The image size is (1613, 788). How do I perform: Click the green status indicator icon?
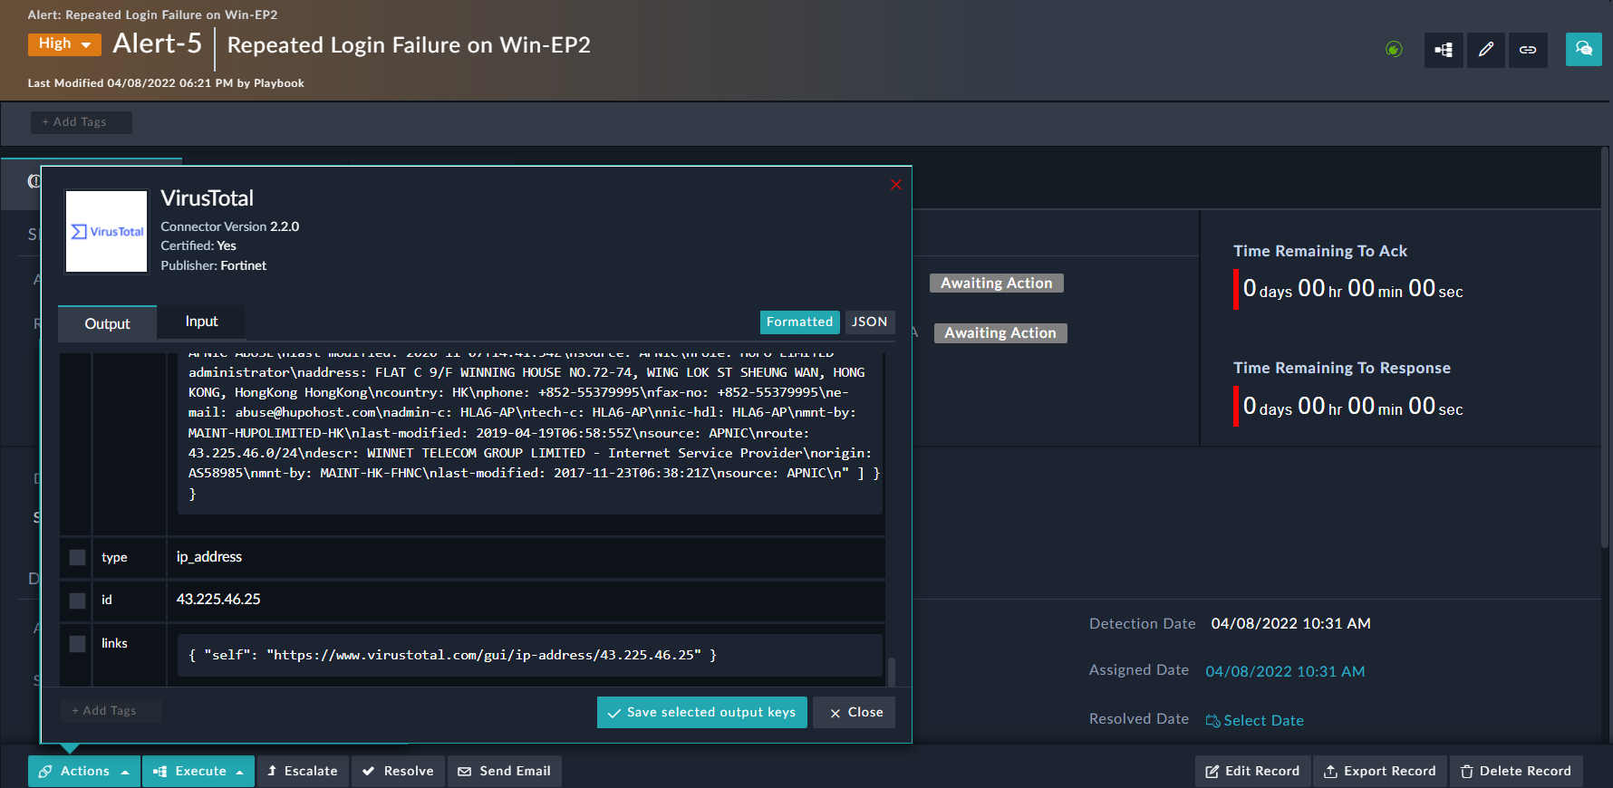(1394, 49)
